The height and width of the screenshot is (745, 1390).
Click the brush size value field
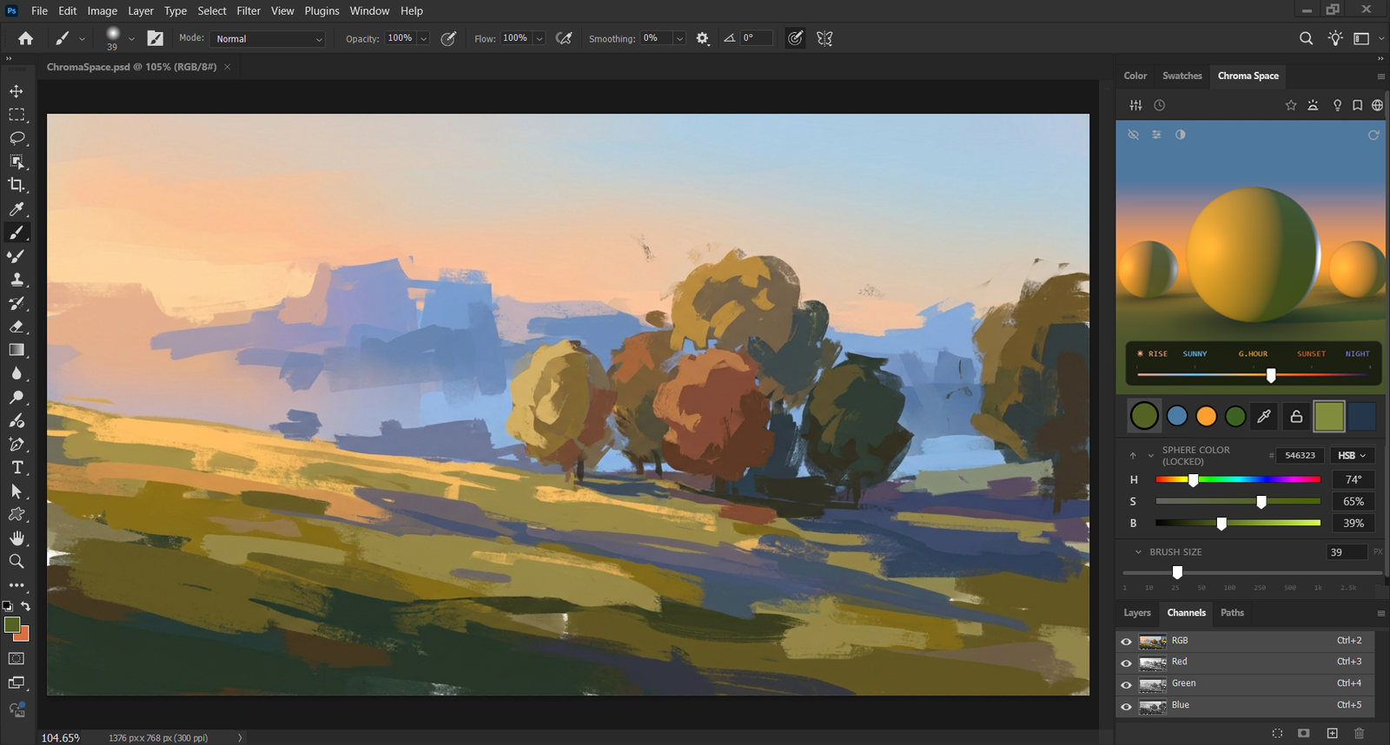pos(1347,552)
